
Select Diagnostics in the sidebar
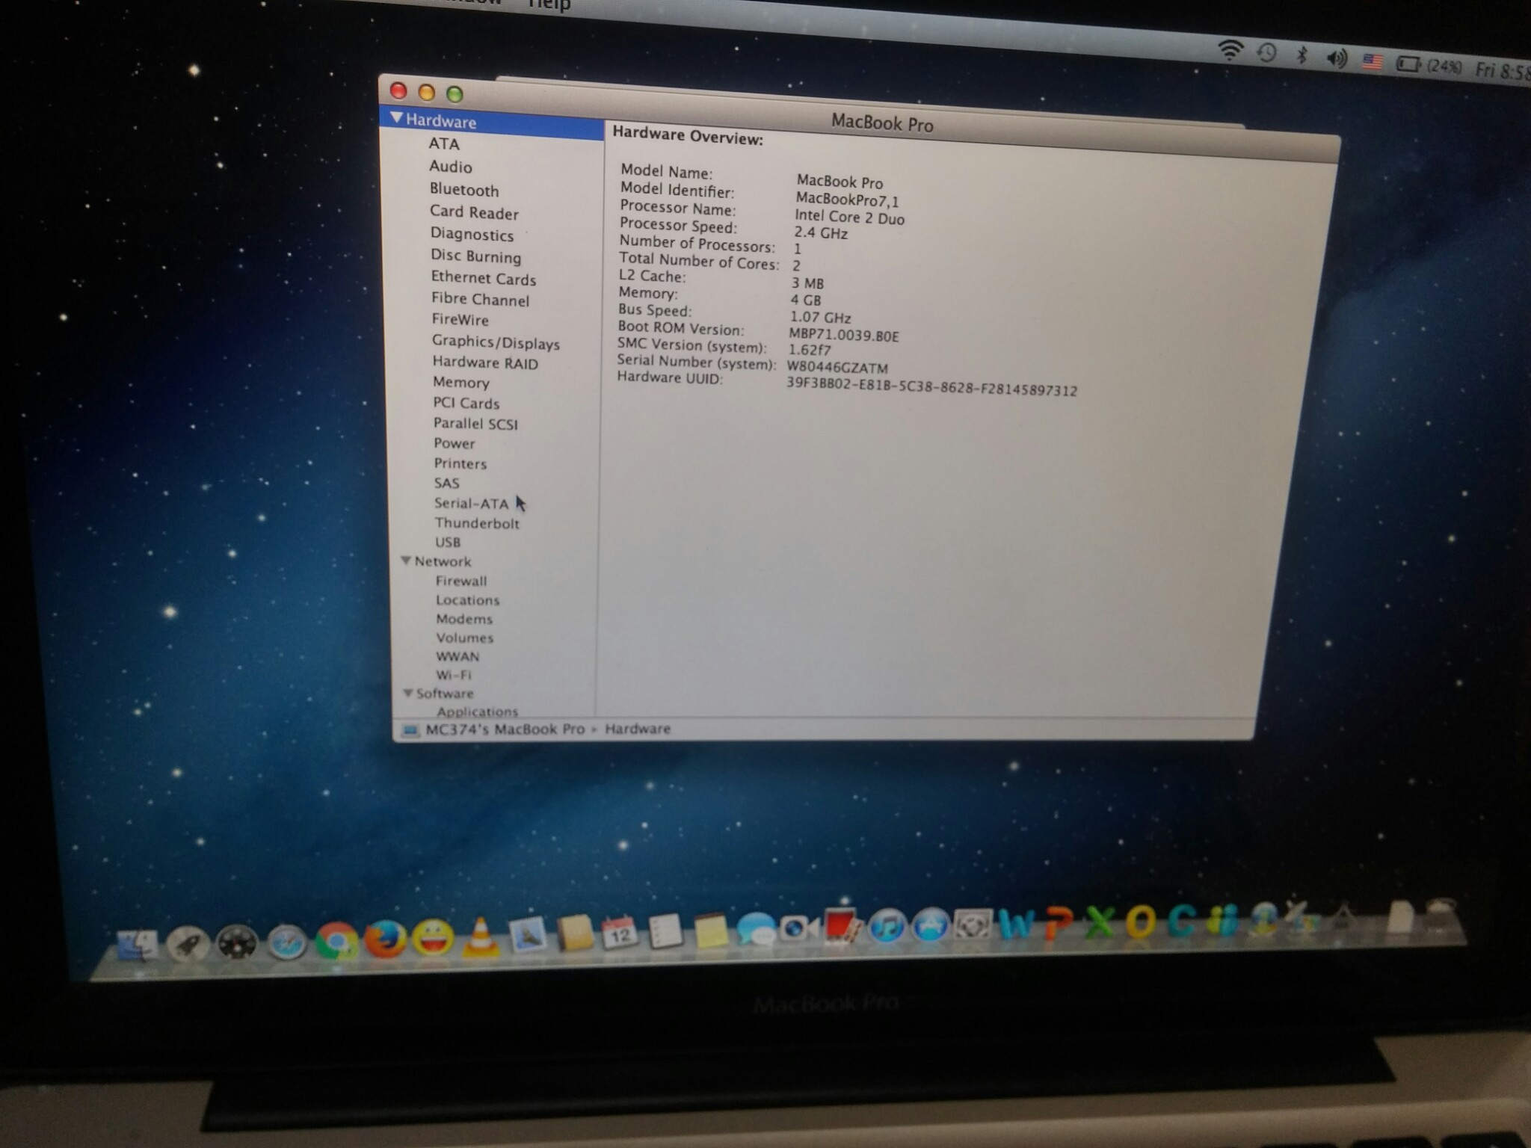tap(472, 234)
